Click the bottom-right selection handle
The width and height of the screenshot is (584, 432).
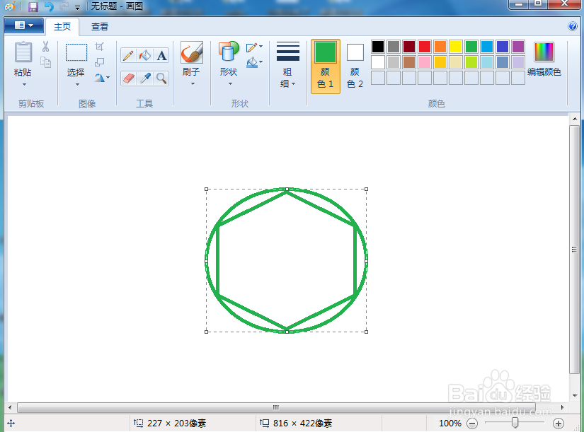click(367, 332)
